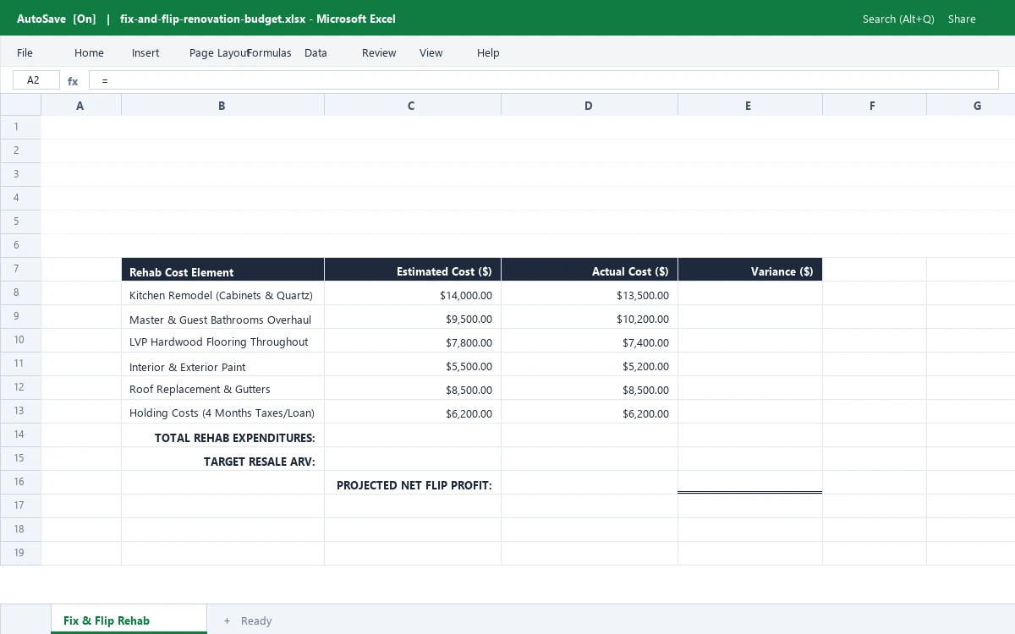Viewport: 1015px width, 634px height.
Task: Select the Fix & Flip Rehab sheet tab
Action: click(129, 620)
